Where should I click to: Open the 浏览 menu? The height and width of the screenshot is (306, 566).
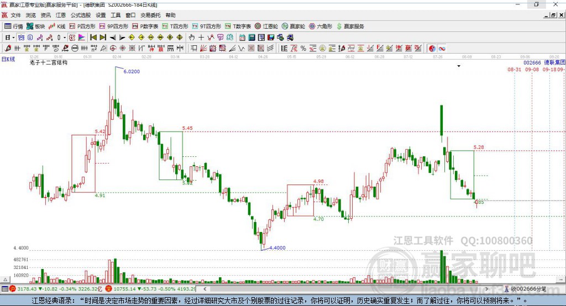click(x=31, y=15)
